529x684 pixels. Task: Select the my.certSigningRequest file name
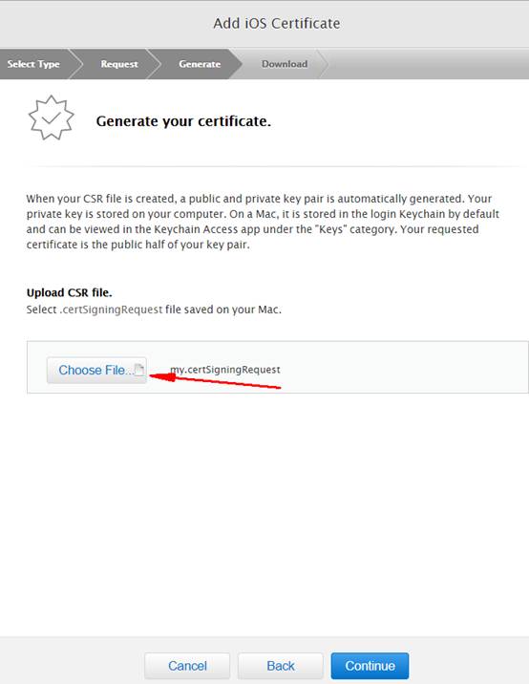pos(225,370)
